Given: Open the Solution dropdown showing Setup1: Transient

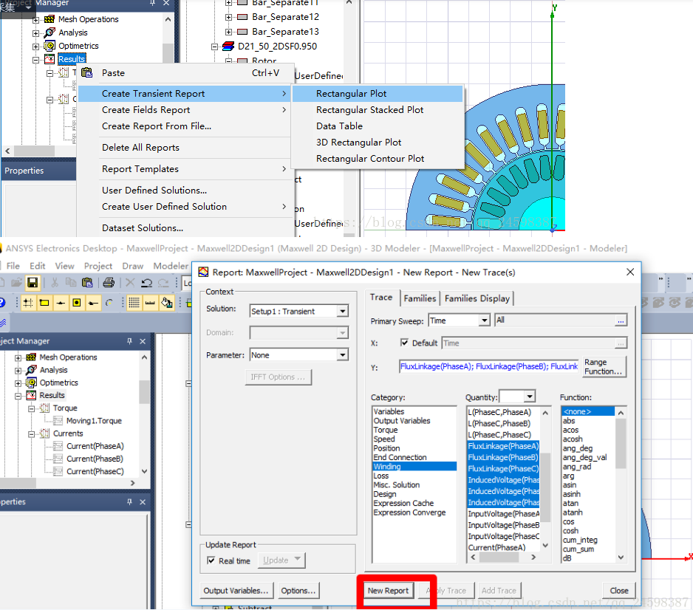Looking at the screenshot, I should coord(340,311).
